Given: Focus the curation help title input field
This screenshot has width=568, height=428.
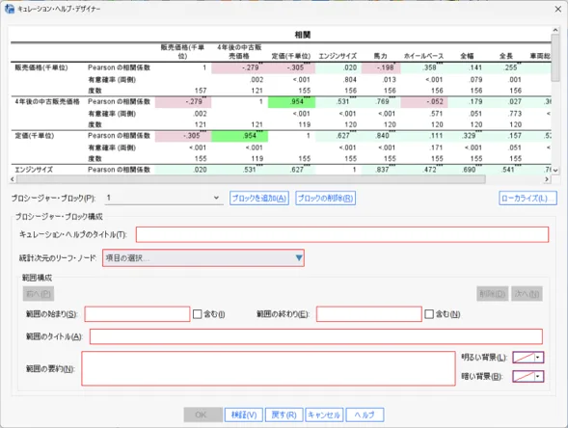Looking at the screenshot, I should tap(342, 234).
